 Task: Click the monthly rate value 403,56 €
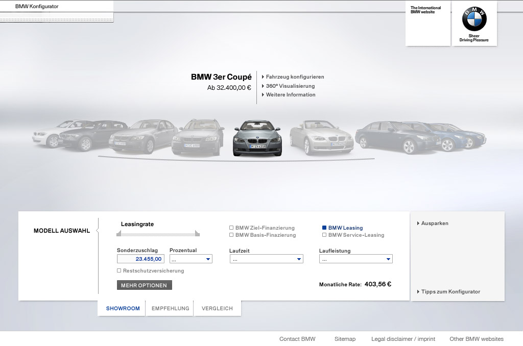pyautogui.click(x=378, y=284)
